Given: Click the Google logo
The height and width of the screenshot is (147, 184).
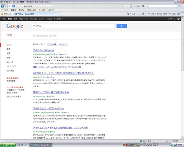Looking at the screenshot, I should click(x=15, y=26).
